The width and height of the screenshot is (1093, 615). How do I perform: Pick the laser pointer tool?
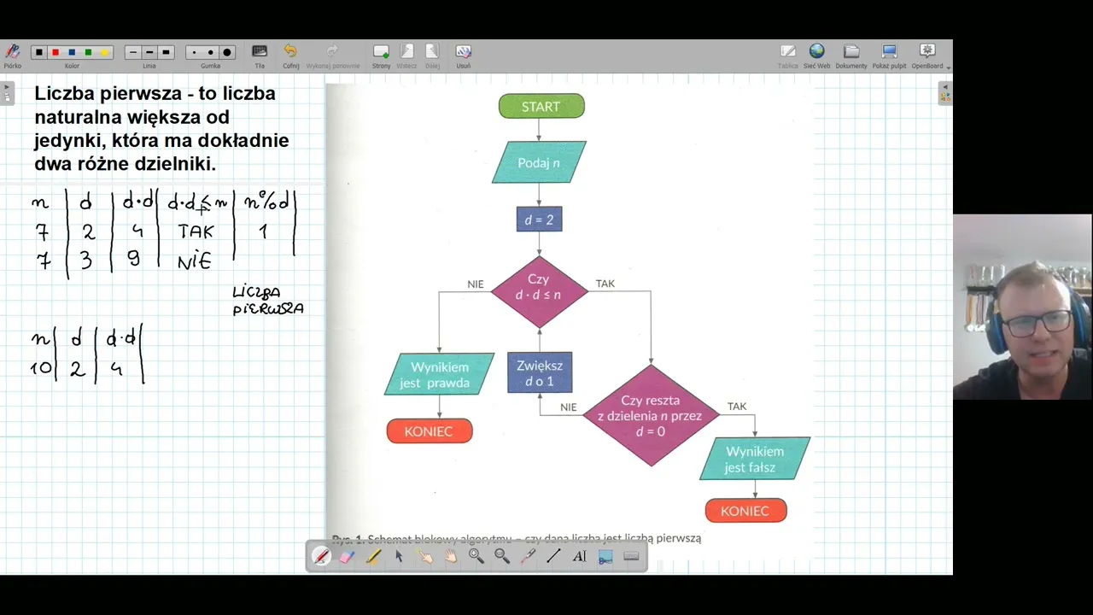pyautogui.click(x=528, y=557)
